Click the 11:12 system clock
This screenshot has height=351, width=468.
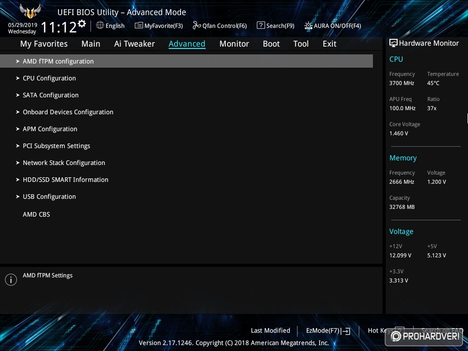pyautogui.click(x=58, y=27)
